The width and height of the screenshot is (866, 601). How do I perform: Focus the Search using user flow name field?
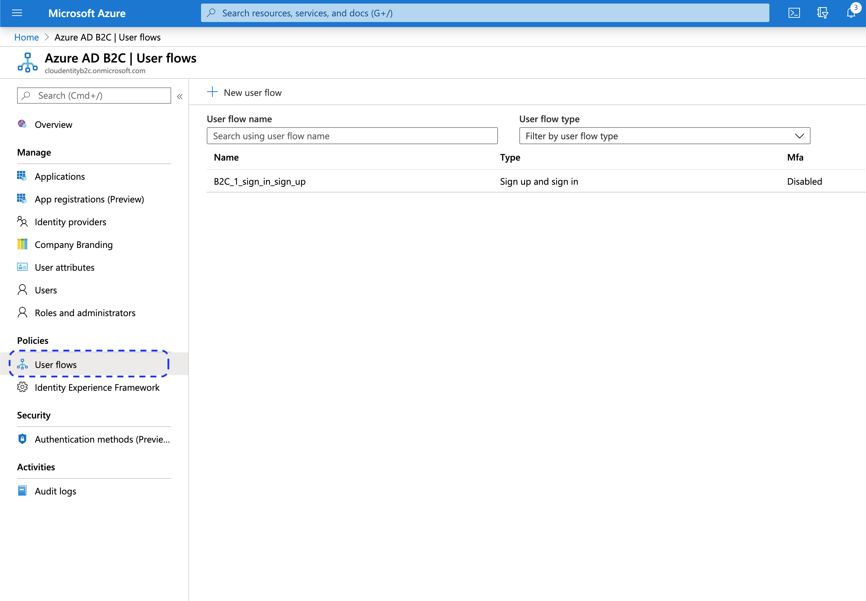tap(352, 136)
